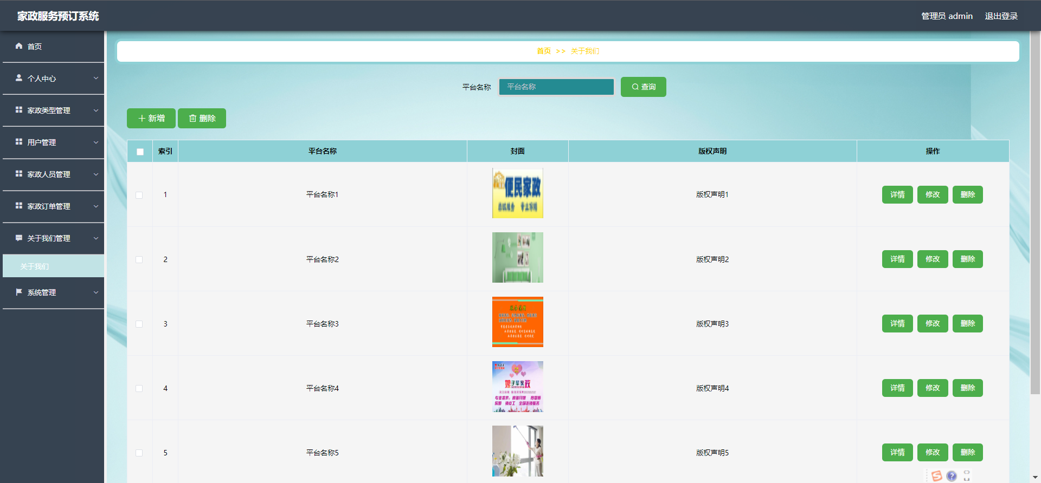Click 修改 for 平台名称4
Screen dimensions: 1041x483
point(933,388)
